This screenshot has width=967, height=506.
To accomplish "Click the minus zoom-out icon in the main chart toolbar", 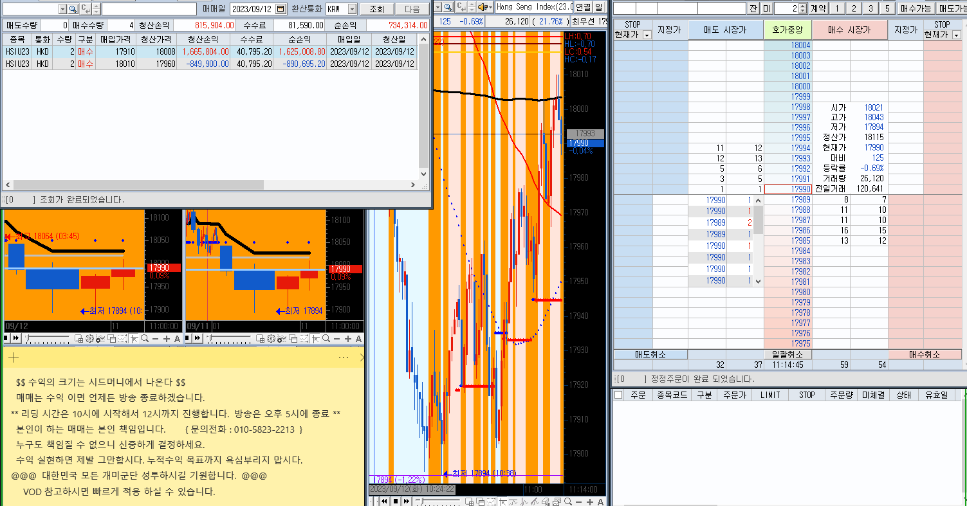I will click(x=578, y=501).
